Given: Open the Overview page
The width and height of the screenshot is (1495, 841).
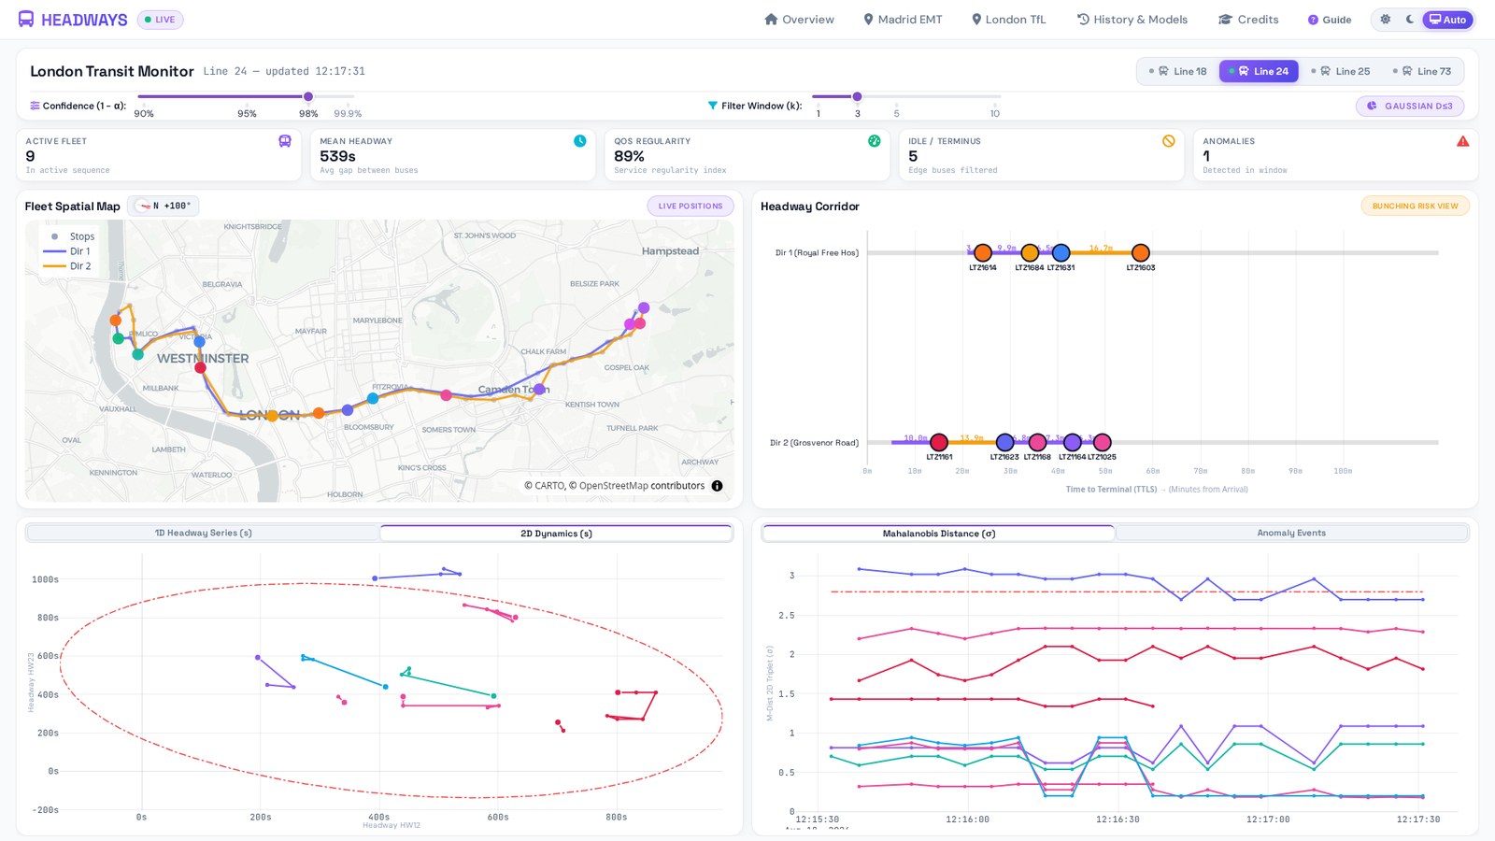Looking at the screenshot, I should coord(799,20).
